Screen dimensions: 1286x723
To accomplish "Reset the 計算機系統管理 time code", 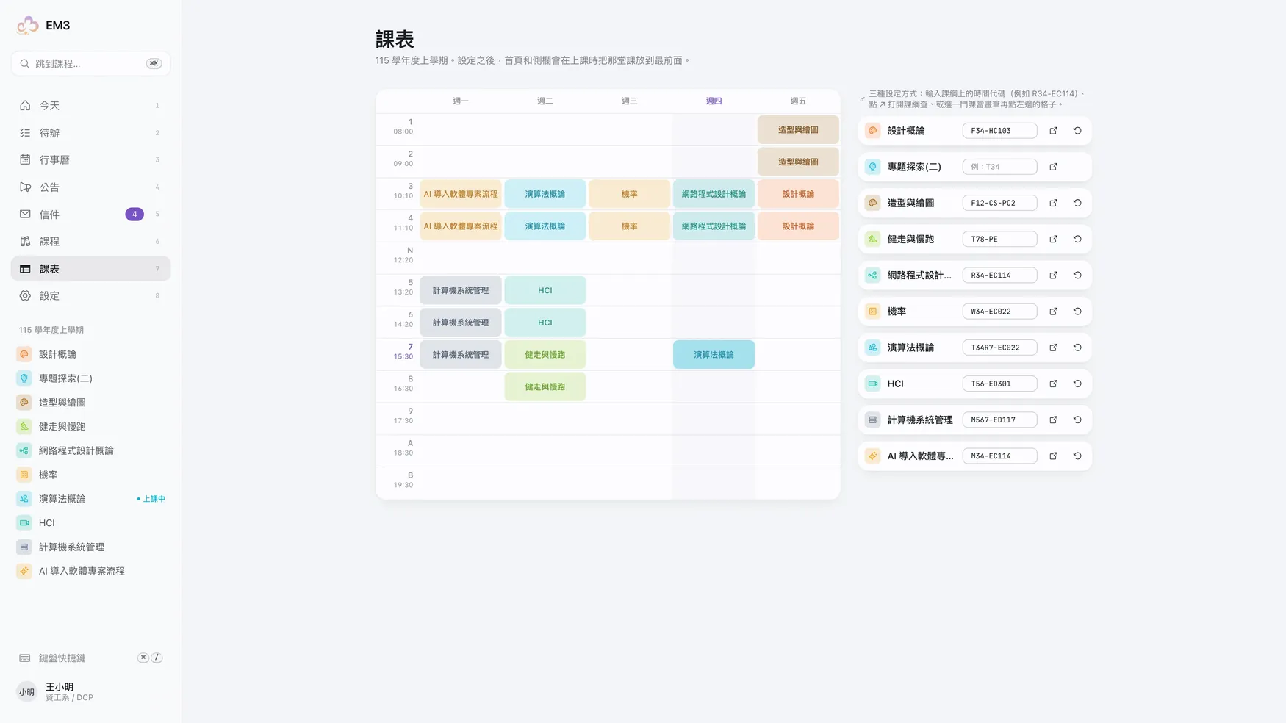I will pyautogui.click(x=1077, y=420).
